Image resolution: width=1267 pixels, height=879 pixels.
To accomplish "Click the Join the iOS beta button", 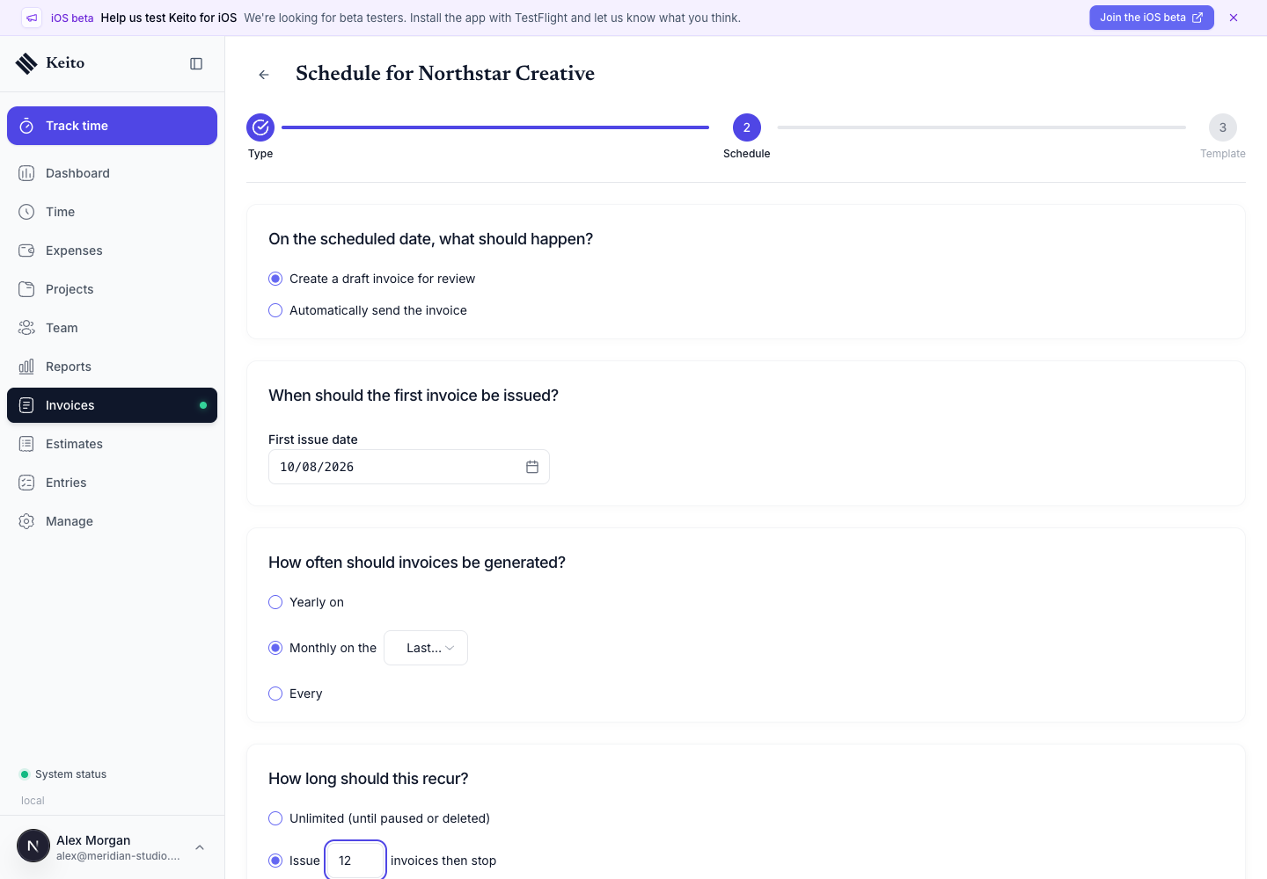I will tap(1151, 18).
